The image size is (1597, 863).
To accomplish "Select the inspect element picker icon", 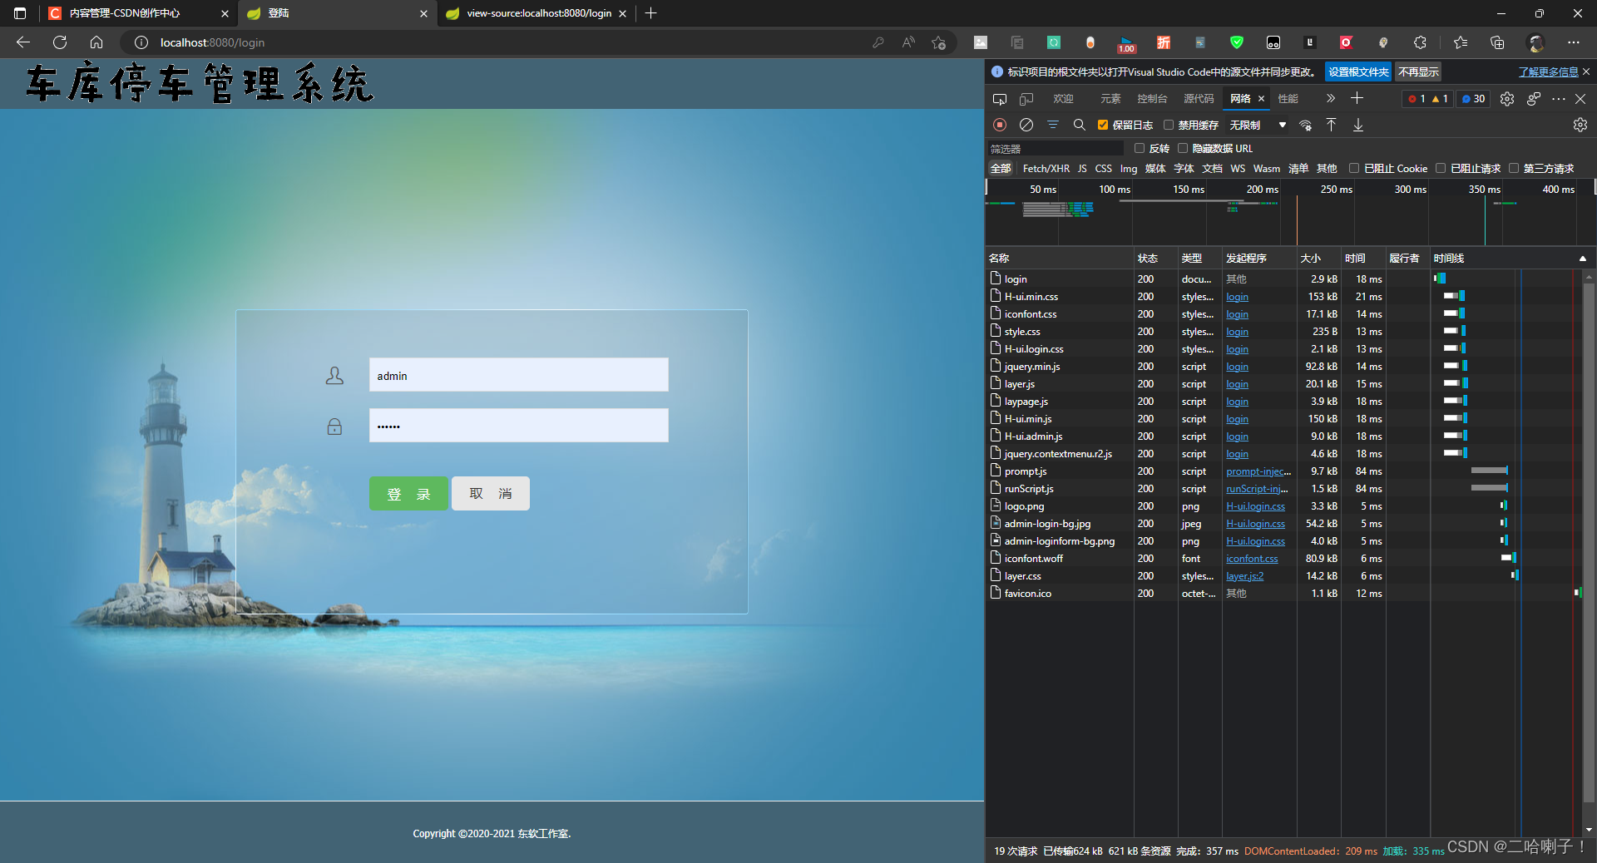I will (1000, 99).
